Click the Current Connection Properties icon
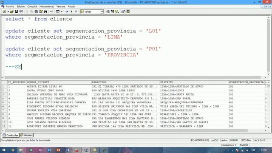272x153 pixels. coord(123,11)
